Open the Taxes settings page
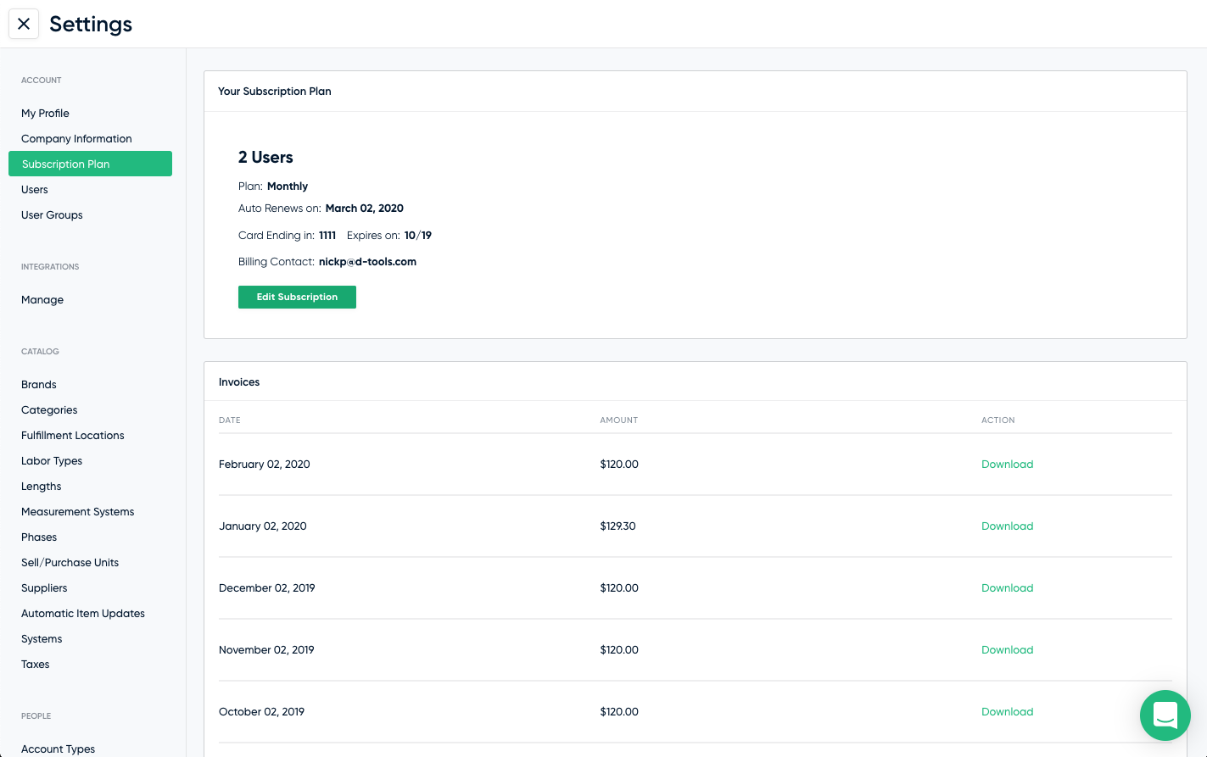This screenshot has width=1207, height=757. (35, 664)
